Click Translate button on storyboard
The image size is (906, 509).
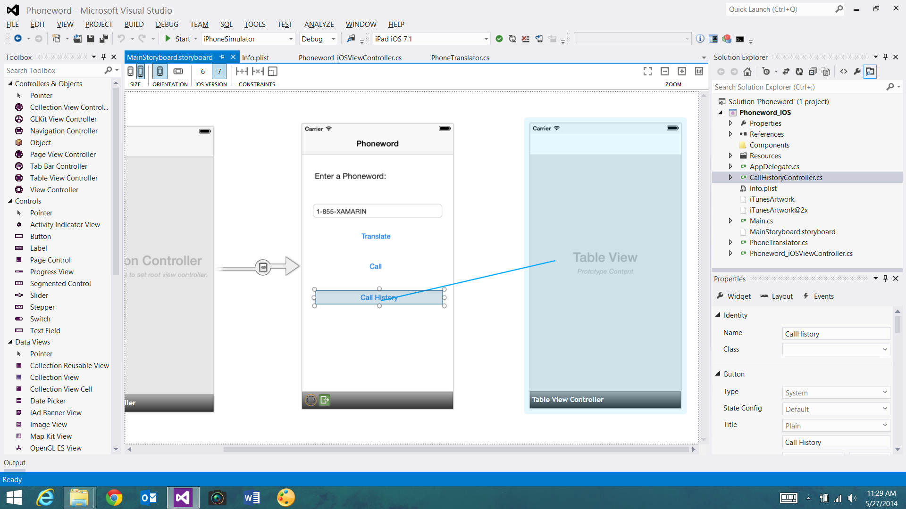pos(376,236)
